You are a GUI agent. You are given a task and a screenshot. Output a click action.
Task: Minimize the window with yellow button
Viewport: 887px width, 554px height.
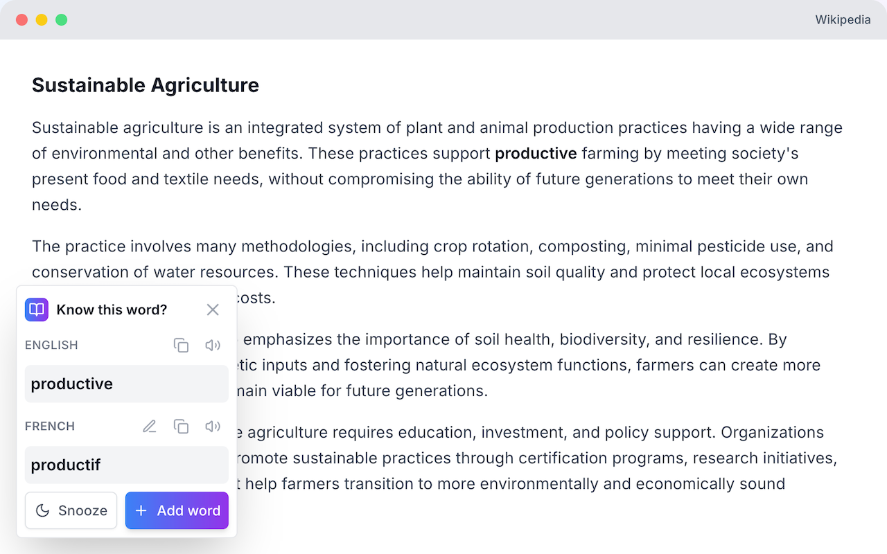(x=42, y=19)
